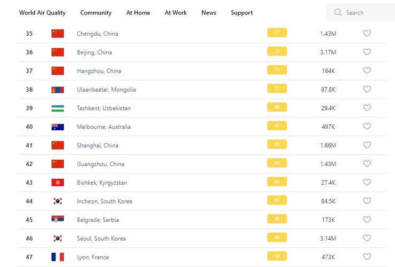Click the search magnifier icon

[x=338, y=12]
